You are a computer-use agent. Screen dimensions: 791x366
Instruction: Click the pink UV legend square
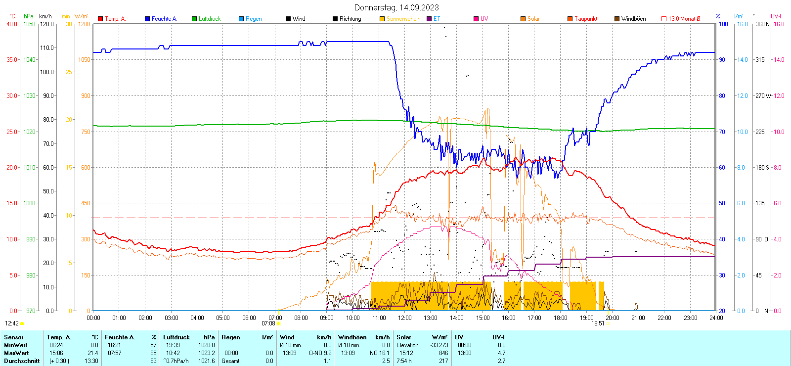point(476,19)
